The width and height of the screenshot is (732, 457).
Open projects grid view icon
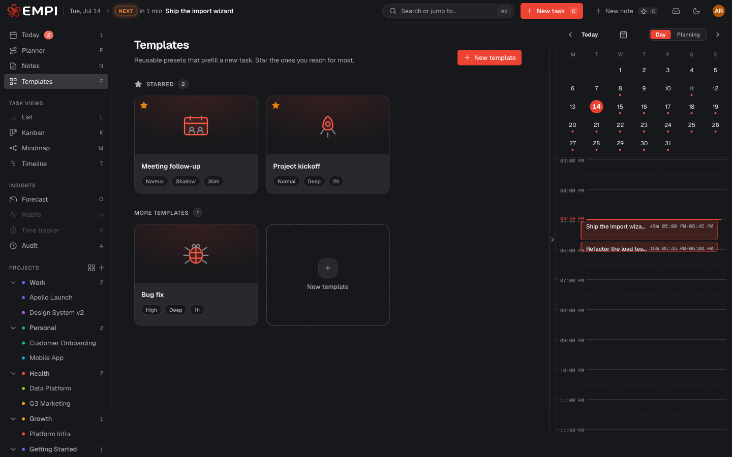tap(91, 268)
